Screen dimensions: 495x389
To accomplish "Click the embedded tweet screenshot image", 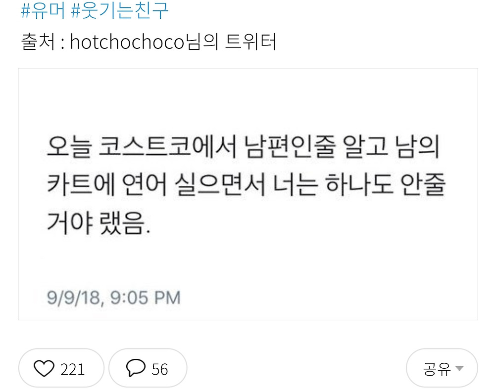I will [248, 194].
